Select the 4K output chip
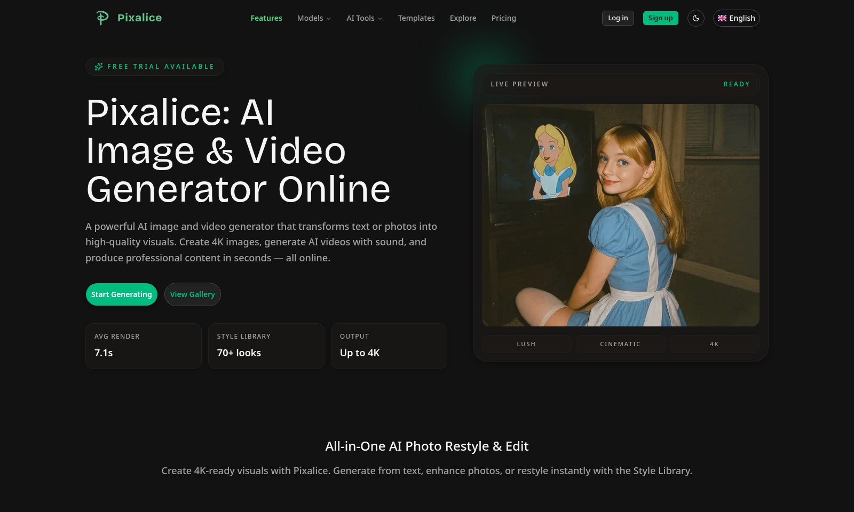 pyautogui.click(x=714, y=344)
